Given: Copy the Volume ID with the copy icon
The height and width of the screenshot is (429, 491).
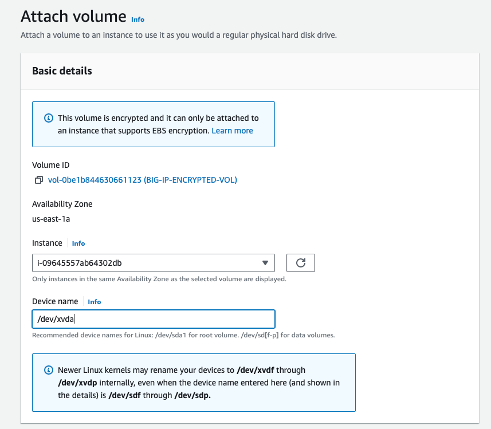Looking at the screenshot, I should pos(38,180).
